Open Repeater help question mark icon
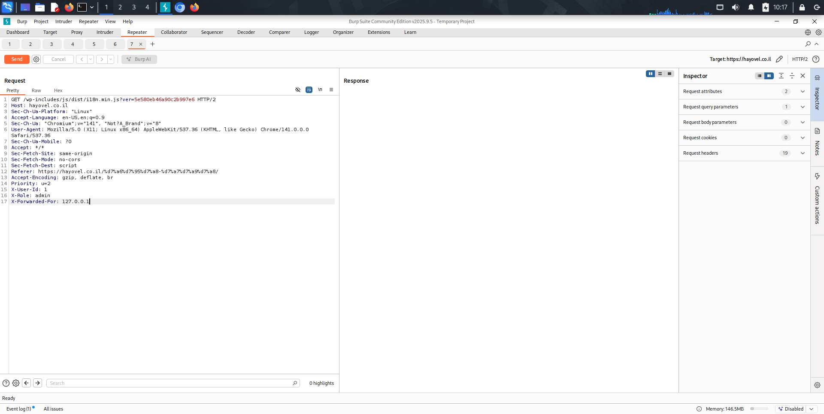The image size is (824, 414). tap(816, 59)
